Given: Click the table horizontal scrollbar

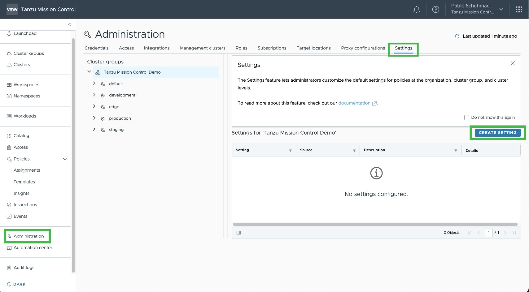Looking at the screenshot, I should click(375, 224).
